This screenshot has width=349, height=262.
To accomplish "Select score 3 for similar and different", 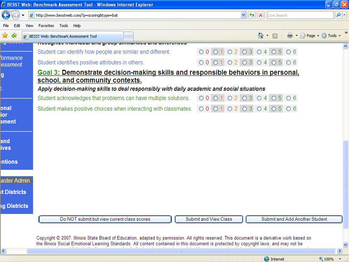I will coord(244,52).
